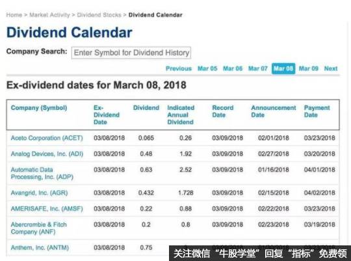Click Analog Devices dividend 0.48
The width and height of the screenshot is (351, 261).
[146, 154]
